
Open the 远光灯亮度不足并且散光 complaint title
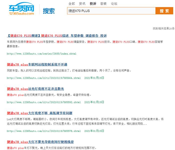click(x=35, y=89)
